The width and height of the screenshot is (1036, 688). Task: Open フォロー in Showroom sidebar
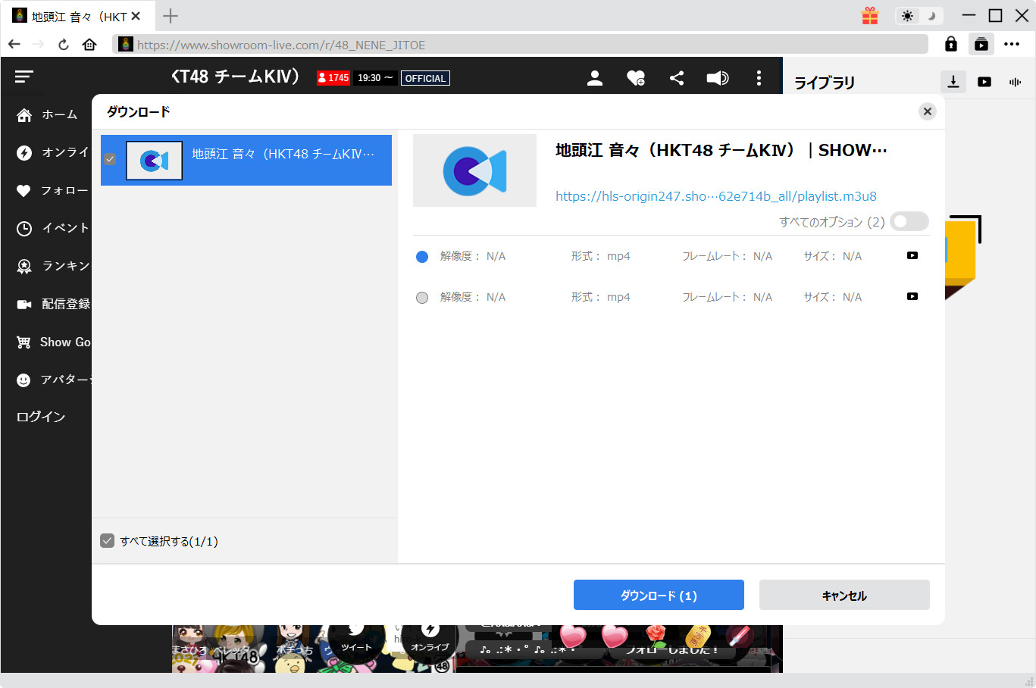pyautogui.click(x=53, y=190)
